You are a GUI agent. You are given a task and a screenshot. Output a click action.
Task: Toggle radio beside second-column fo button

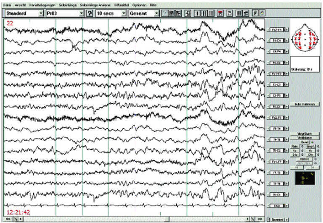(x=318, y=151)
